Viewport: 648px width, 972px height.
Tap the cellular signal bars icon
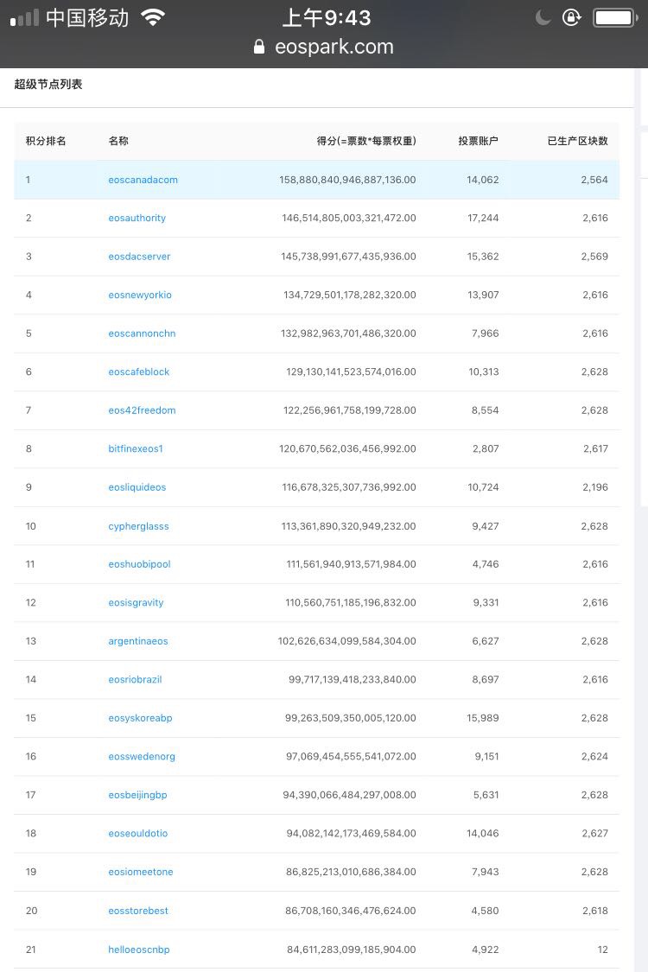pyautogui.click(x=25, y=18)
